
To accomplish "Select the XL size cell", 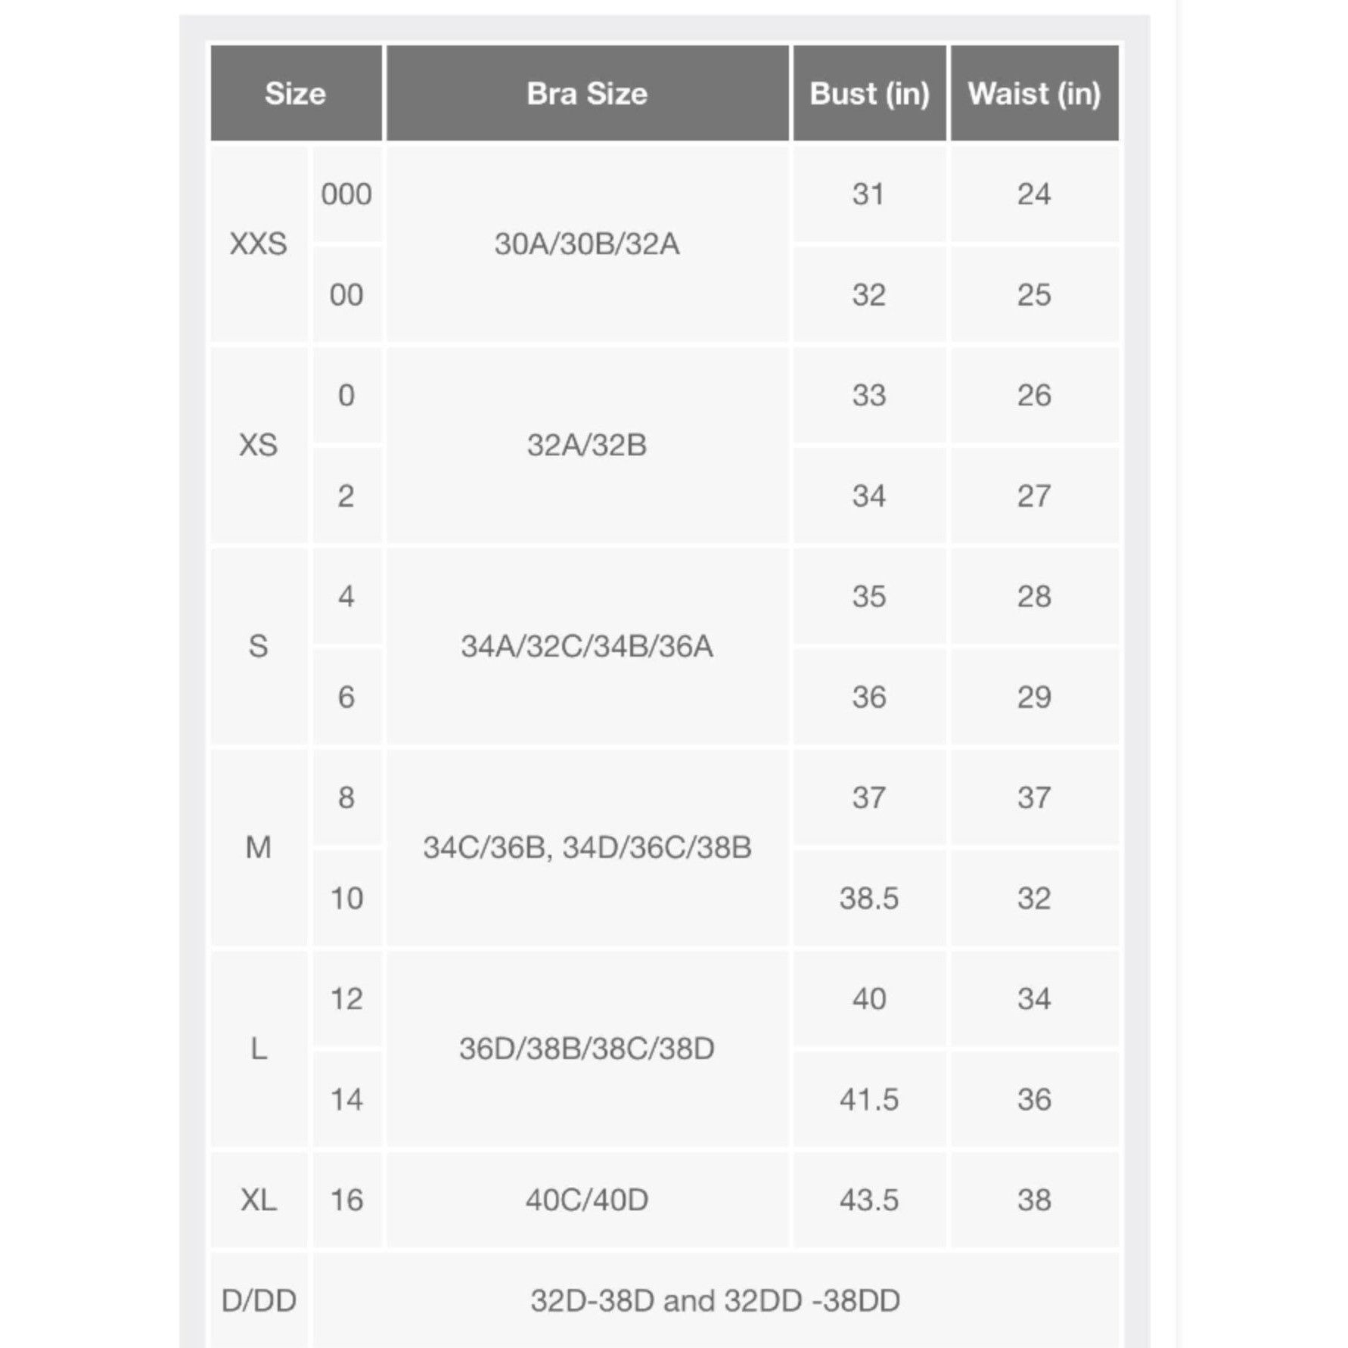I will pos(259,1200).
